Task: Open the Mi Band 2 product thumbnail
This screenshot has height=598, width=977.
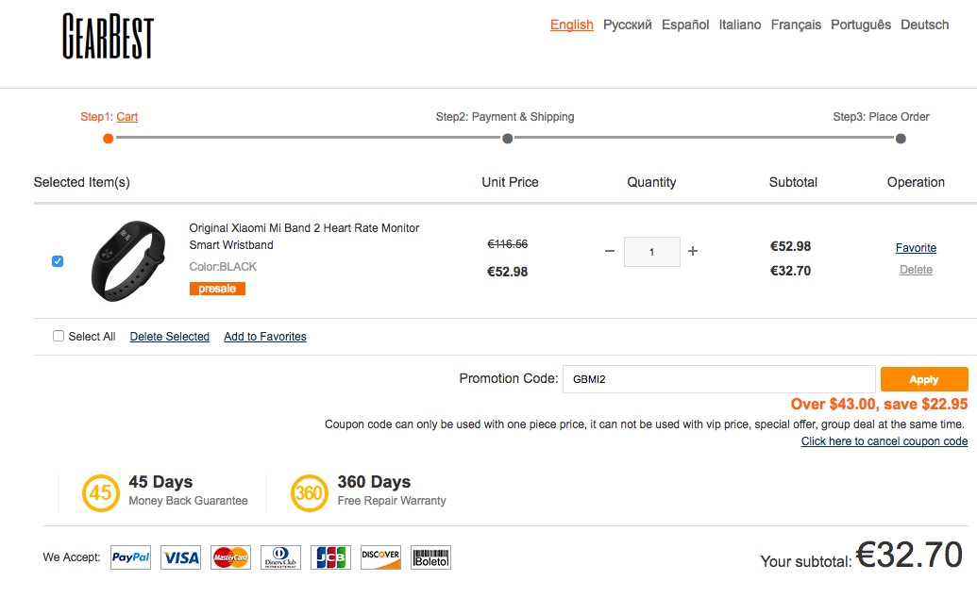Action: pyautogui.click(x=128, y=261)
